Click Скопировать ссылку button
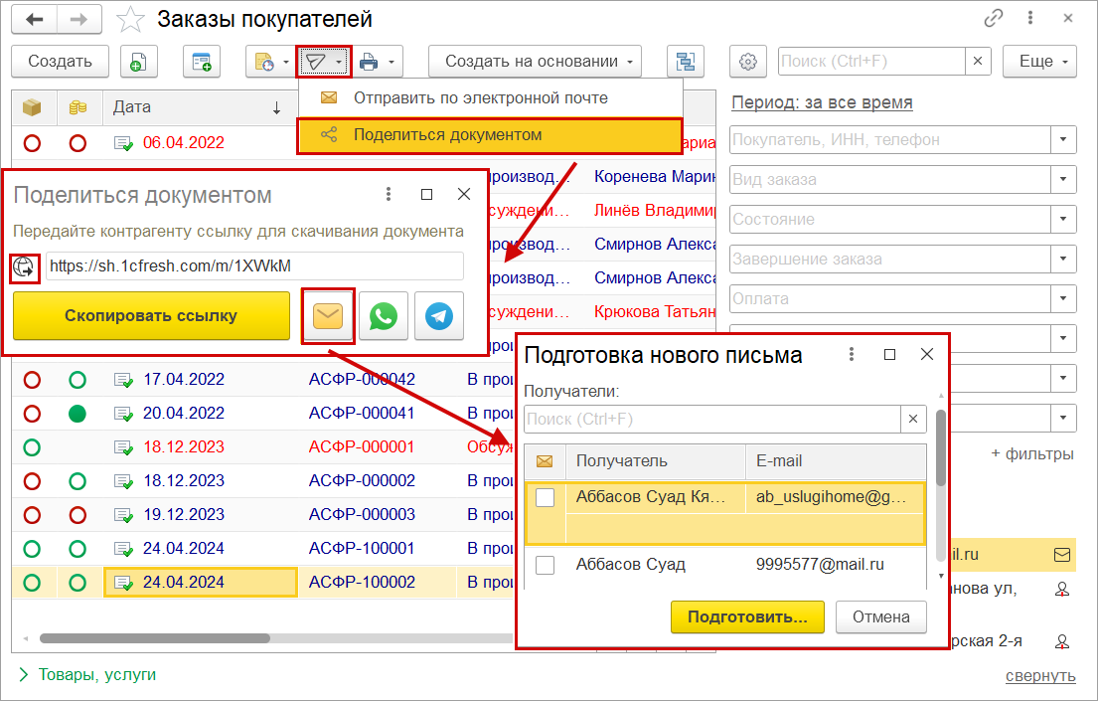 151,316
